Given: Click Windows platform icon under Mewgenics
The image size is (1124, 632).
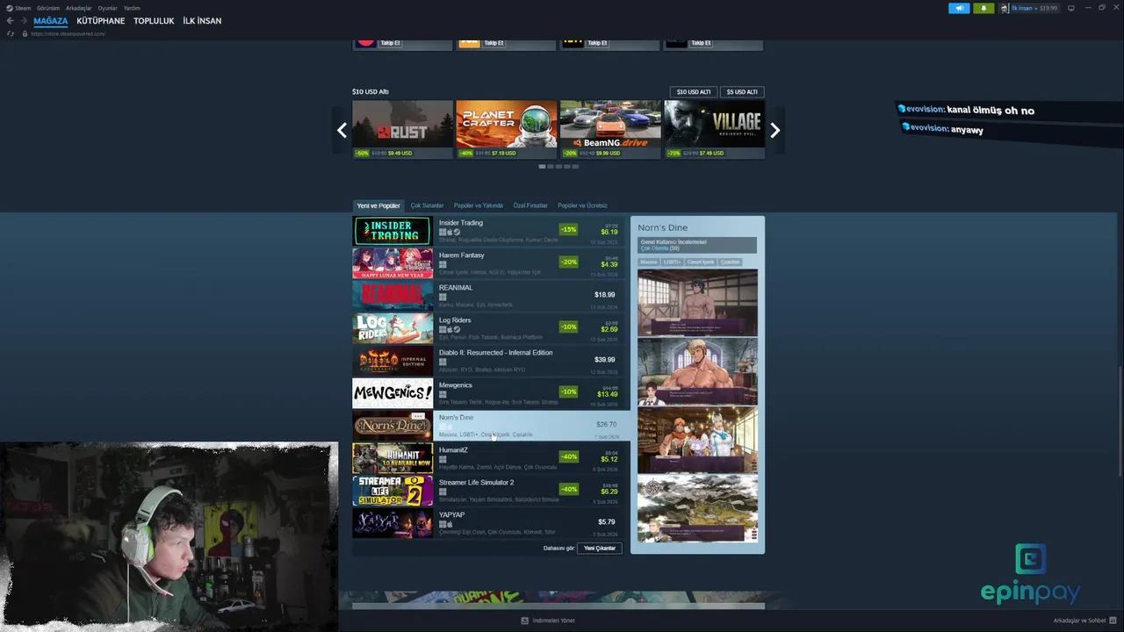Looking at the screenshot, I should 443,394.
